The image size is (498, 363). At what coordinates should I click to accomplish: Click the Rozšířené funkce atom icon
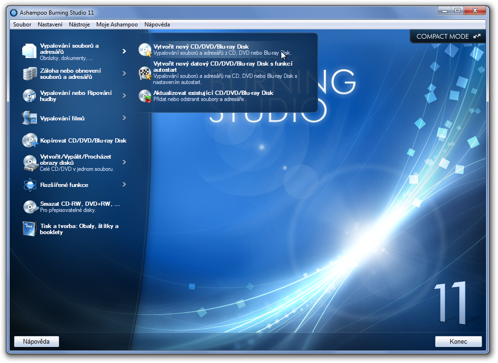30,185
